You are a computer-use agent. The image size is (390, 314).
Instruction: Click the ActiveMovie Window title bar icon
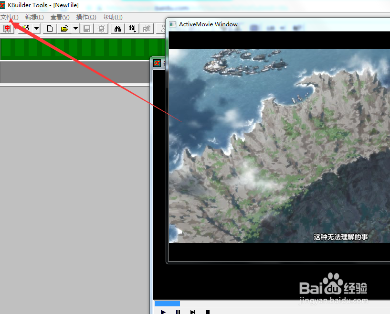pos(173,24)
